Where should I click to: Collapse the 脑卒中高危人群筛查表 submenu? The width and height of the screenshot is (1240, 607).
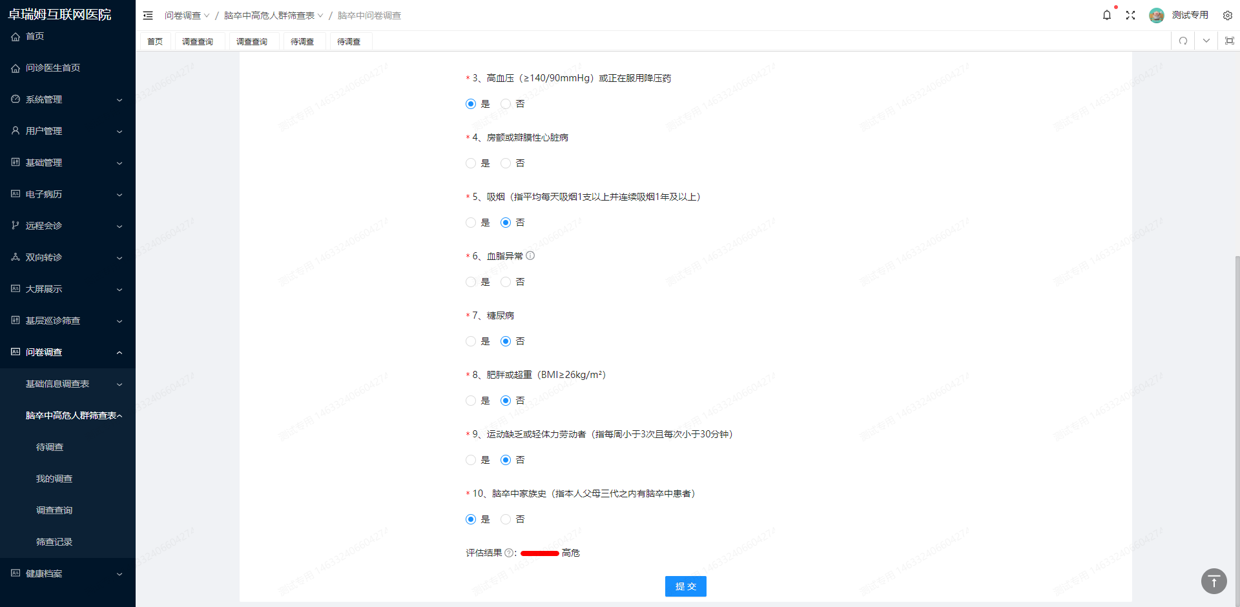(x=73, y=416)
